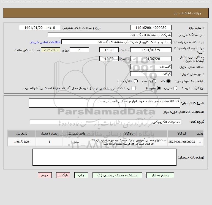Click product code 2572400146690003 cell

[182, 142]
